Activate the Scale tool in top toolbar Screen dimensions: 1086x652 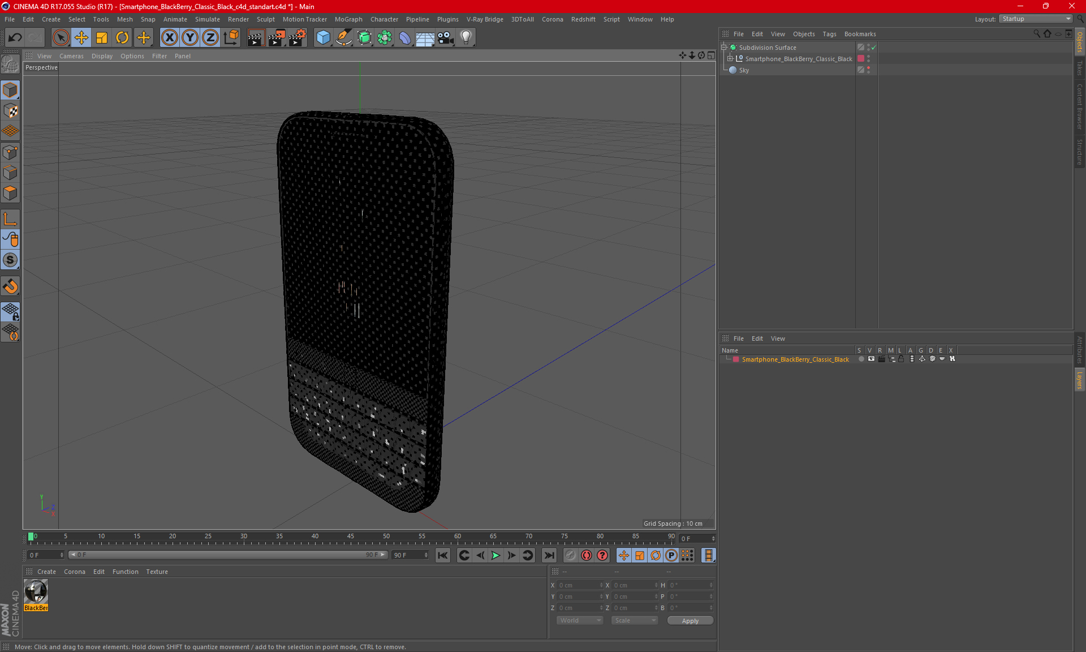[102, 37]
